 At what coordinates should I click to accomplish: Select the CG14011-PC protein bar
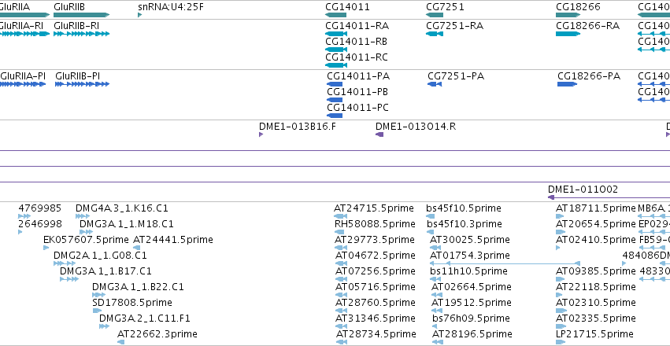(x=335, y=116)
